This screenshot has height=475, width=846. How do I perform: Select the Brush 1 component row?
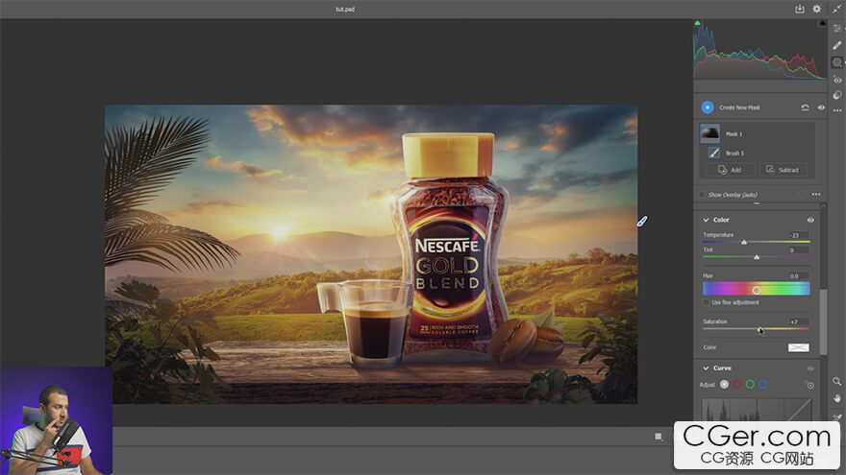pyautogui.click(x=759, y=153)
